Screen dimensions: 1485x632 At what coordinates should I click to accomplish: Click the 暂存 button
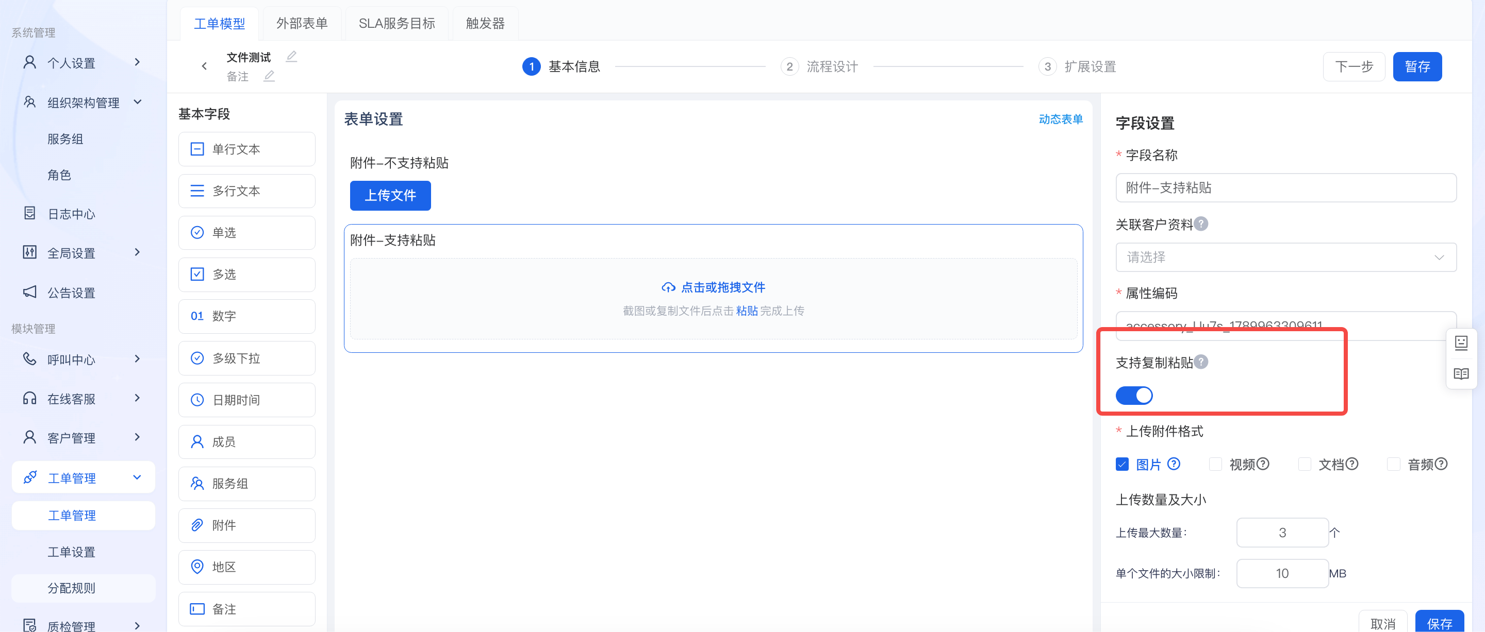(x=1417, y=67)
